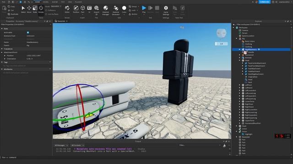Open the UI editor button
The height and width of the screenshot is (164, 293).
[89, 10]
